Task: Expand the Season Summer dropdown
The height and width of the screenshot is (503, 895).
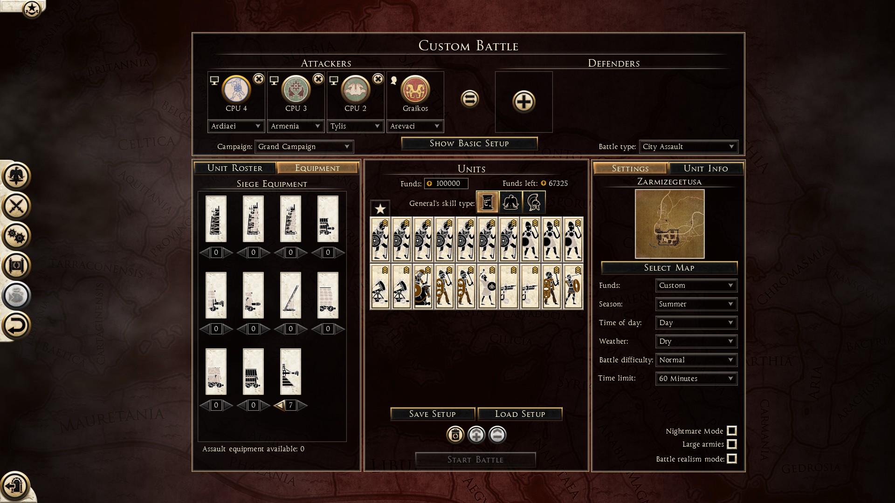Action: point(696,304)
